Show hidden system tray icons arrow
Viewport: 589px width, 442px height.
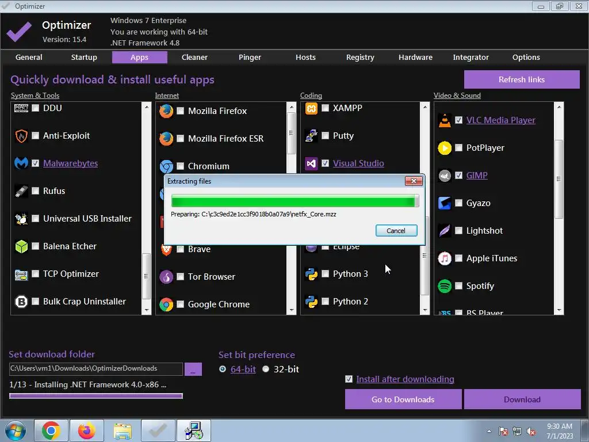pos(489,431)
